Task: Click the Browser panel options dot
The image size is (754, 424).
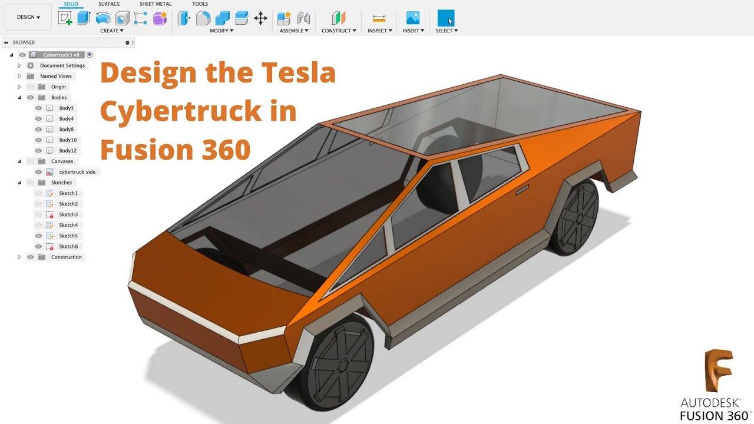Action: pyautogui.click(x=127, y=42)
